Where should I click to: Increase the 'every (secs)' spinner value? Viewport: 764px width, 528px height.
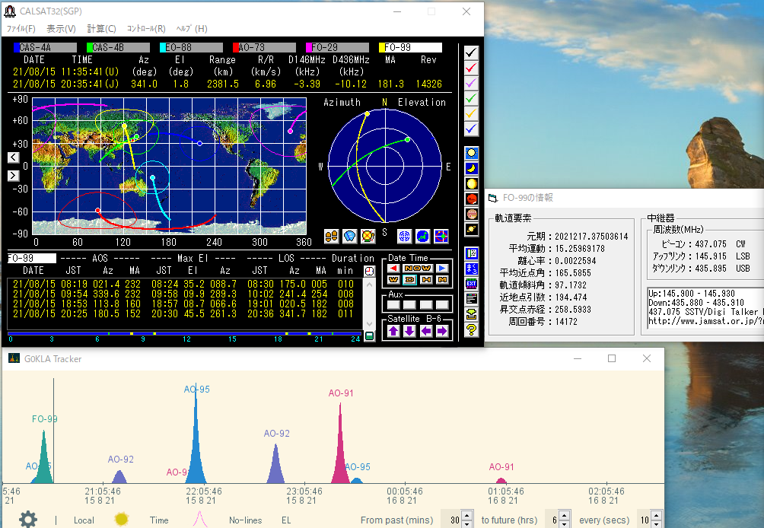[x=657, y=516]
